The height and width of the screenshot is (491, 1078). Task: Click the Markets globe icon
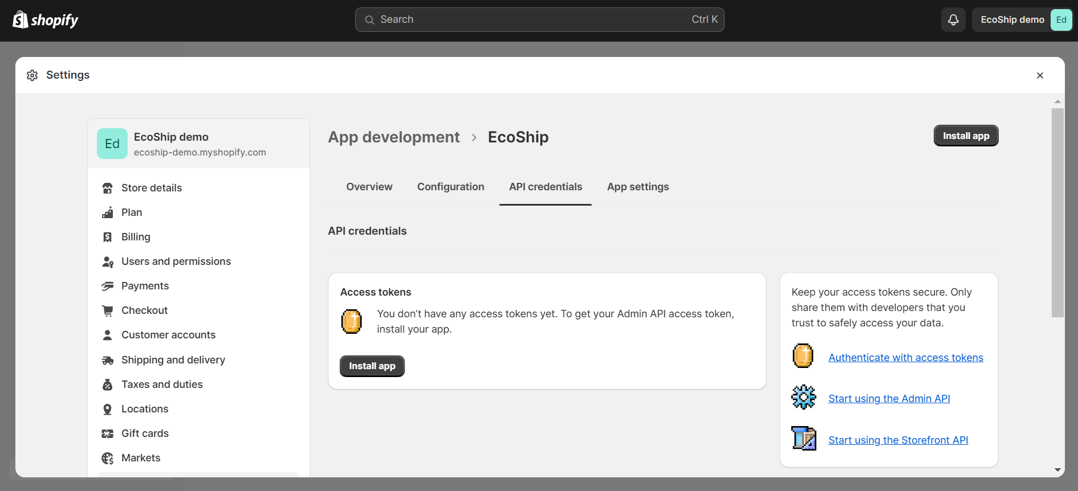pos(107,458)
